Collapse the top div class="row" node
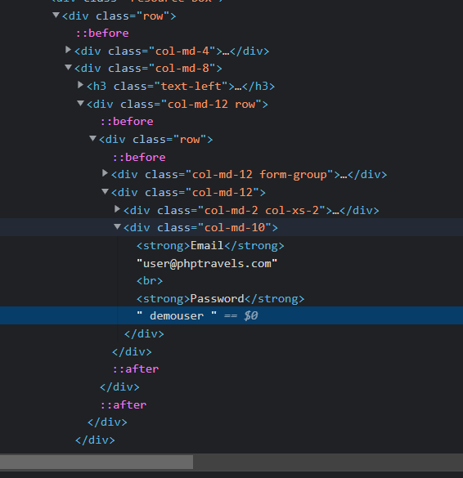The height and width of the screenshot is (478, 463). click(x=56, y=15)
